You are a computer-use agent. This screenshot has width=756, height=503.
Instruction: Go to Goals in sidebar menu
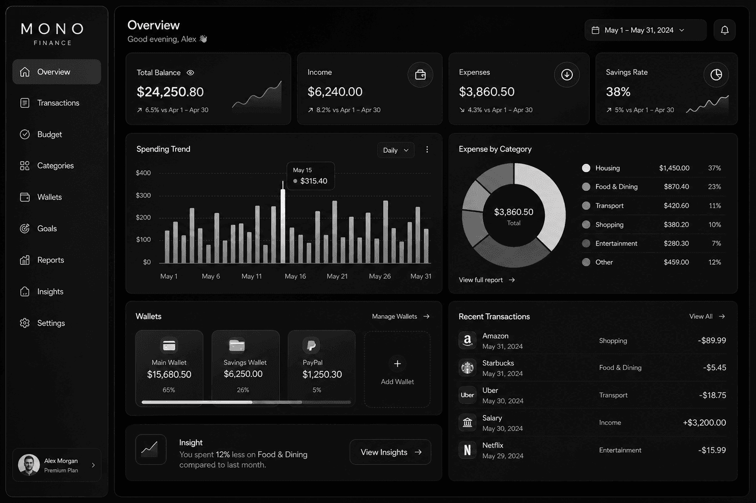(x=57, y=229)
